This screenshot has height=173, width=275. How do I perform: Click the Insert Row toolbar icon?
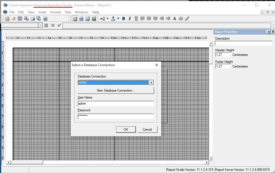click(103, 19)
